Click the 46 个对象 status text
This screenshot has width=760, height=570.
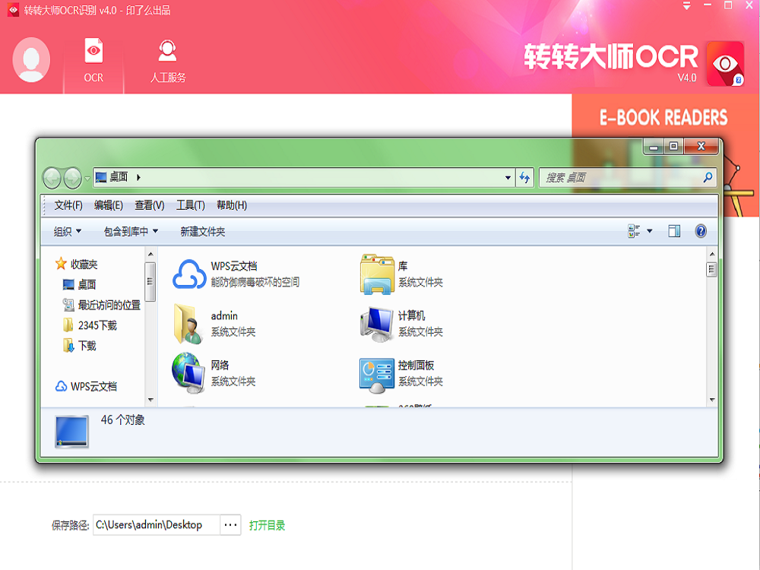click(x=122, y=420)
